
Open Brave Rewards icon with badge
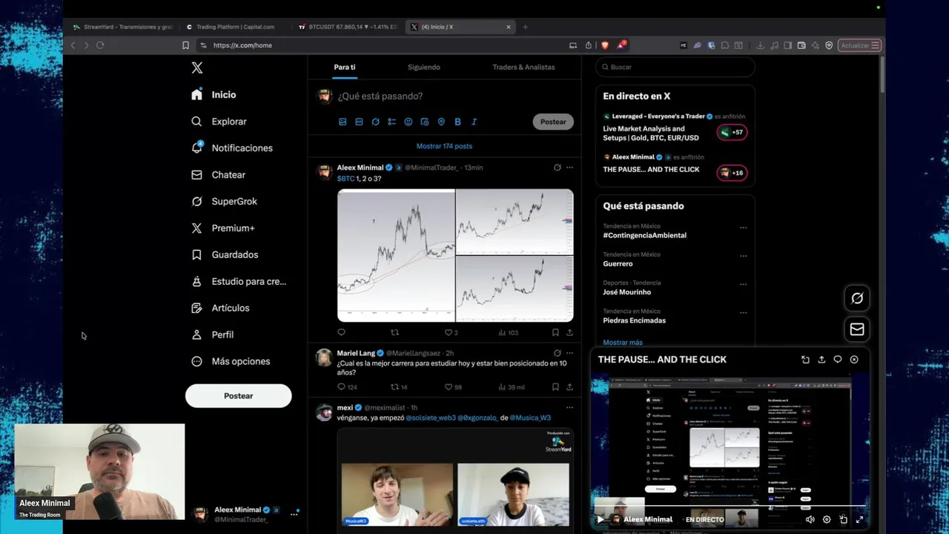pos(621,44)
